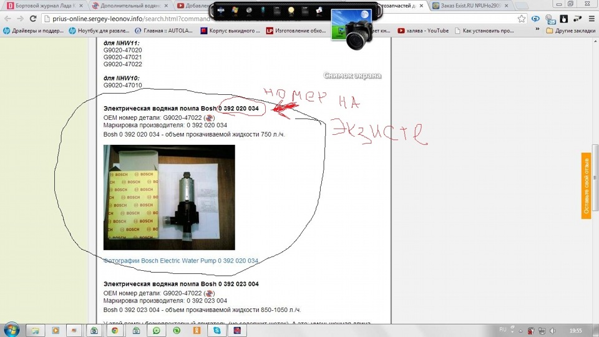
Task: Select text Маркировка производителя: 0 392 020 034
Action: pyautogui.click(x=165, y=125)
